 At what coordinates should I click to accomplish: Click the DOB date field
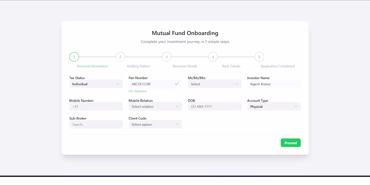215,106
